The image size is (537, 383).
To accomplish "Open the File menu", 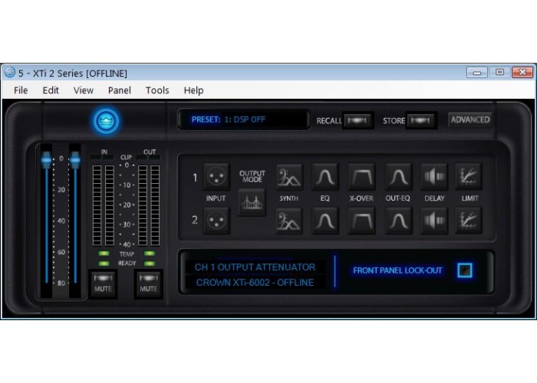I will click(x=21, y=90).
